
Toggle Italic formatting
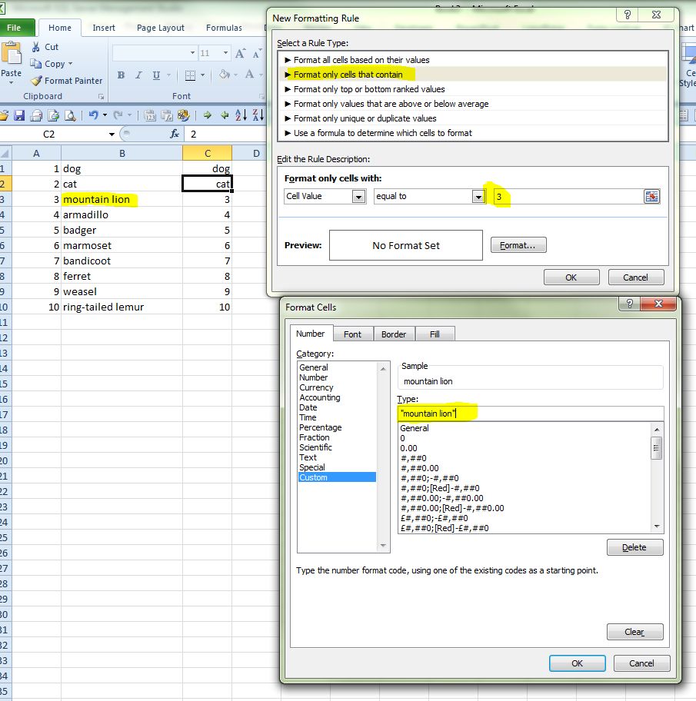point(138,75)
